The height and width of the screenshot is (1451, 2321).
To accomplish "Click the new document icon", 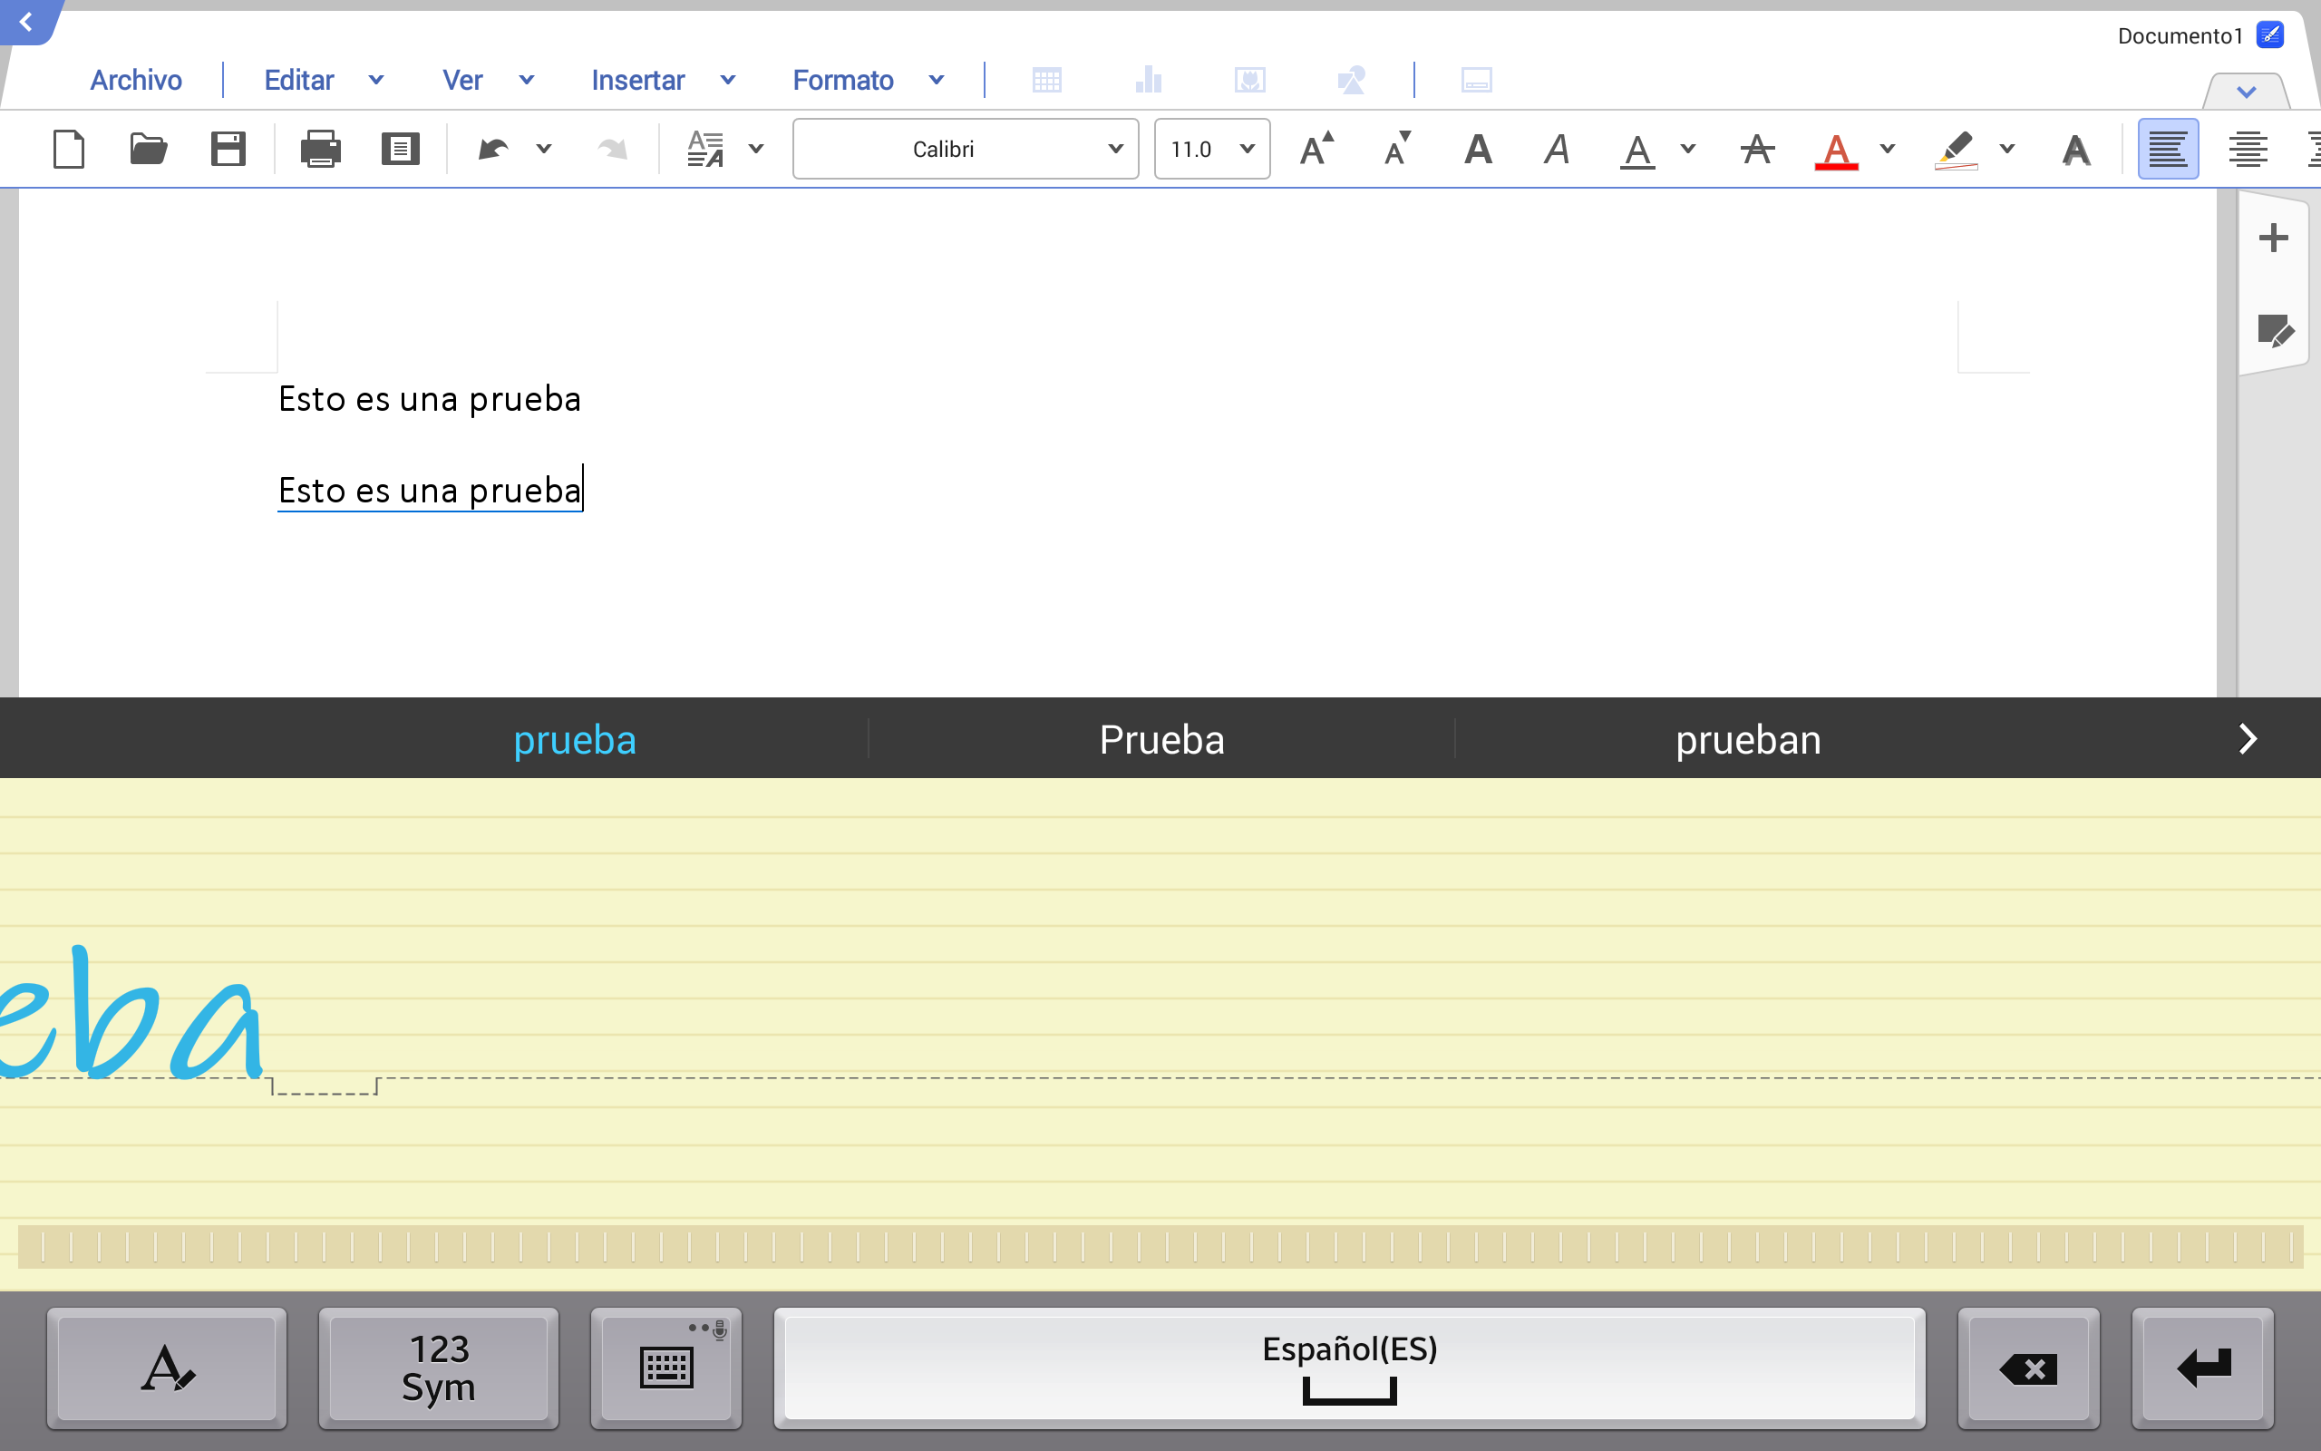I will tap(68, 149).
